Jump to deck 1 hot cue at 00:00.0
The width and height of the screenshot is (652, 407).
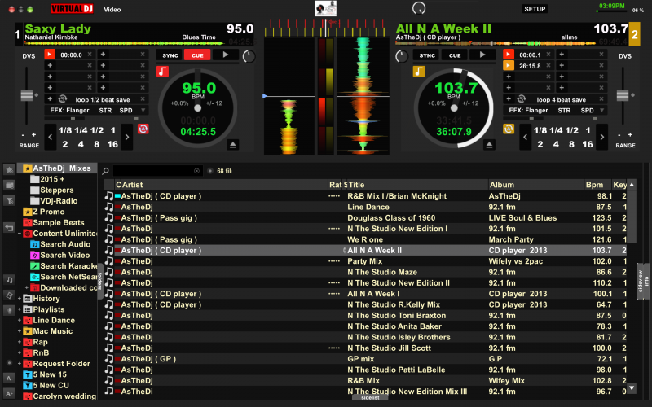tap(50, 55)
